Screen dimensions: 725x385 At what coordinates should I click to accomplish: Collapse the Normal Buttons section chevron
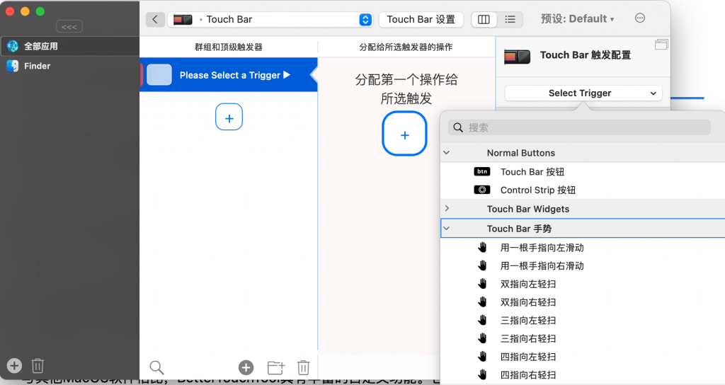[447, 153]
